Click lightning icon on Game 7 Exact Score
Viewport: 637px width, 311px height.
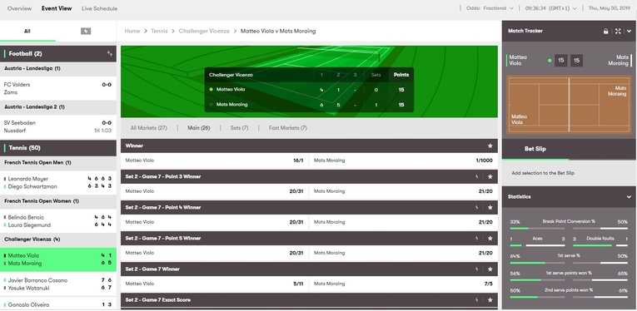pos(477,300)
